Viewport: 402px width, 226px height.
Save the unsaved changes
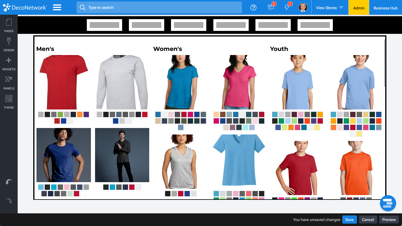point(349,220)
